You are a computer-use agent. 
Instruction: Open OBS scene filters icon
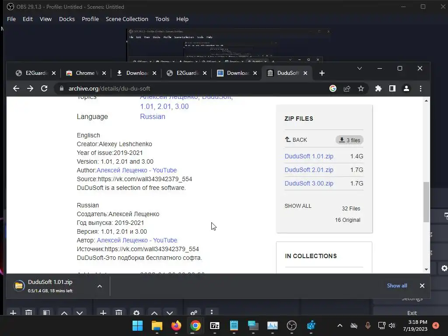(46, 313)
